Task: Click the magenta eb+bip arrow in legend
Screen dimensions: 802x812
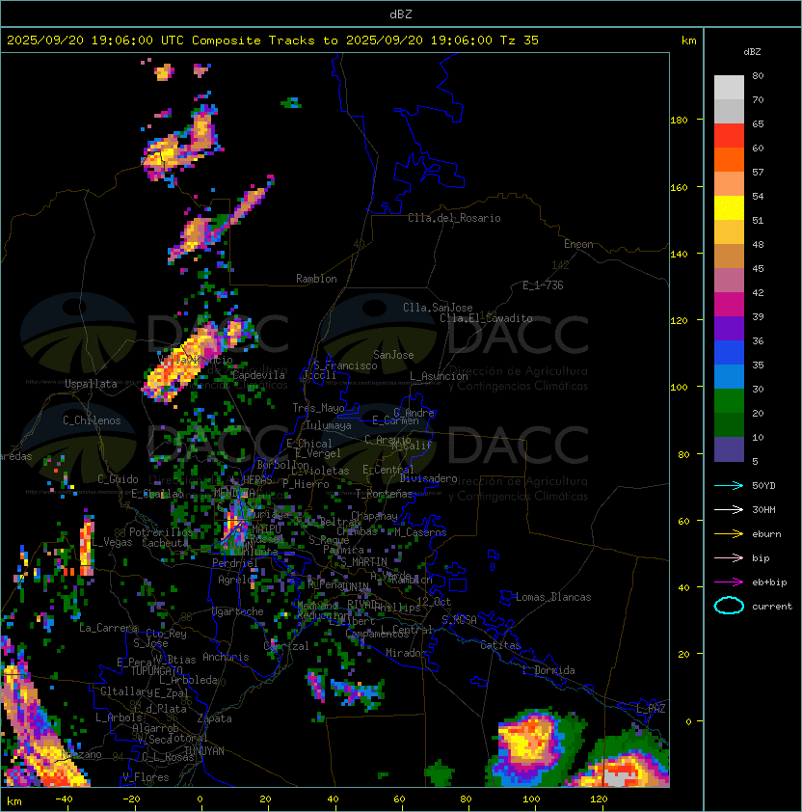Action: (x=729, y=582)
